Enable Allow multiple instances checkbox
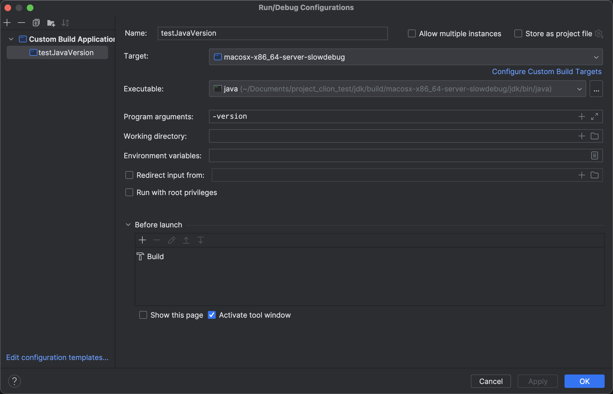613x394 pixels. coord(412,34)
